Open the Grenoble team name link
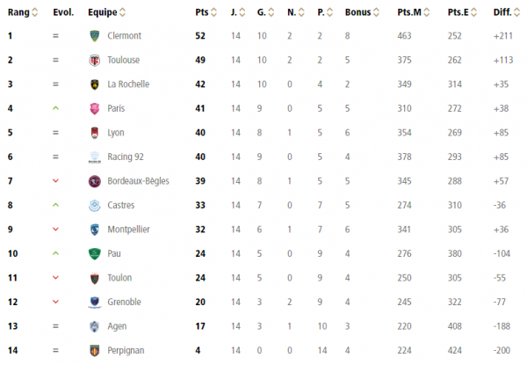Screen dimensions: 527x365 click(x=124, y=302)
